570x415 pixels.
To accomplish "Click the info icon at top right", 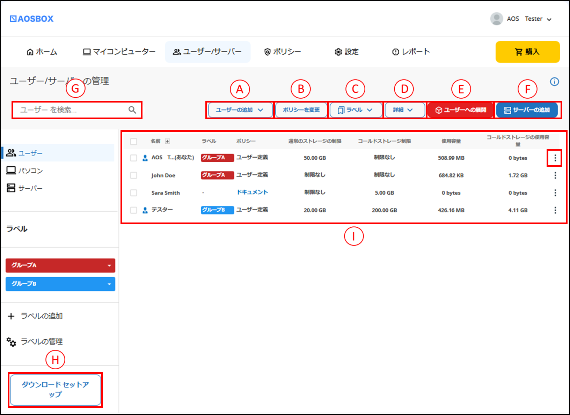I will (x=554, y=82).
